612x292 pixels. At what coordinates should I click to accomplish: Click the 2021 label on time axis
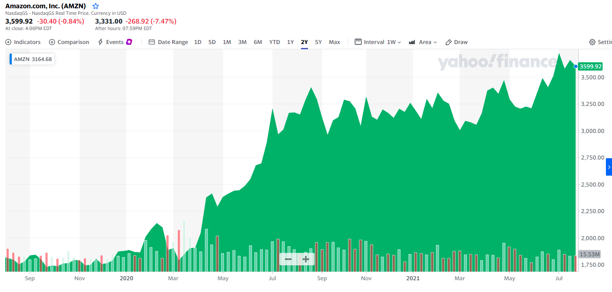coord(413,278)
